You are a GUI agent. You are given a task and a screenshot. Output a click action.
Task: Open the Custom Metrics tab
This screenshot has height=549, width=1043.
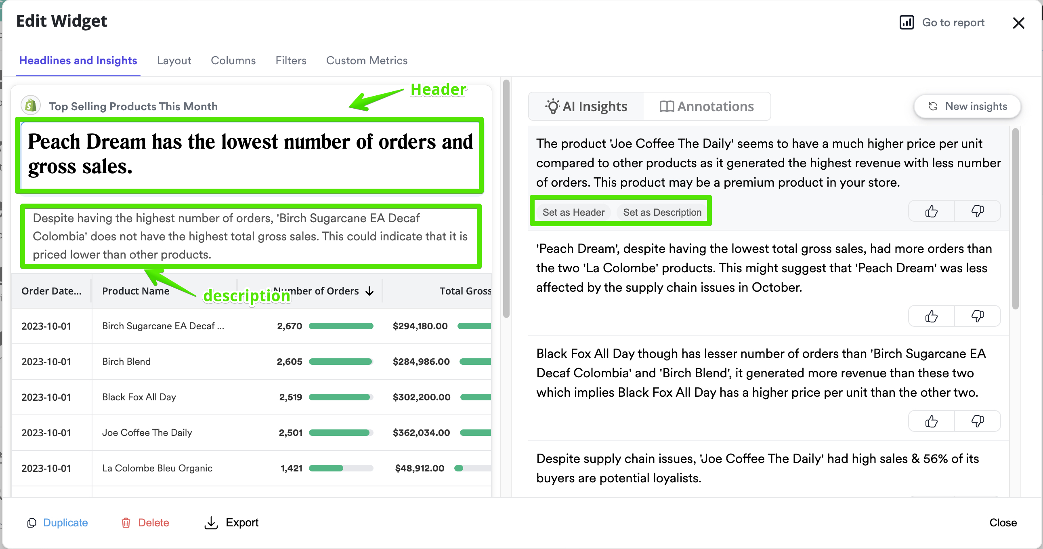coord(366,60)
